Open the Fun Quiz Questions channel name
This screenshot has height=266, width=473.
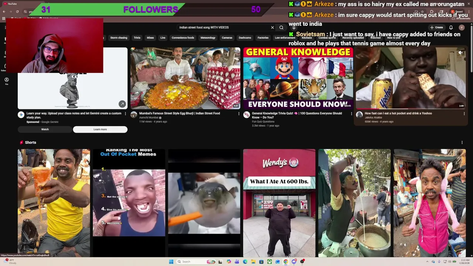[x=263, y=122]
